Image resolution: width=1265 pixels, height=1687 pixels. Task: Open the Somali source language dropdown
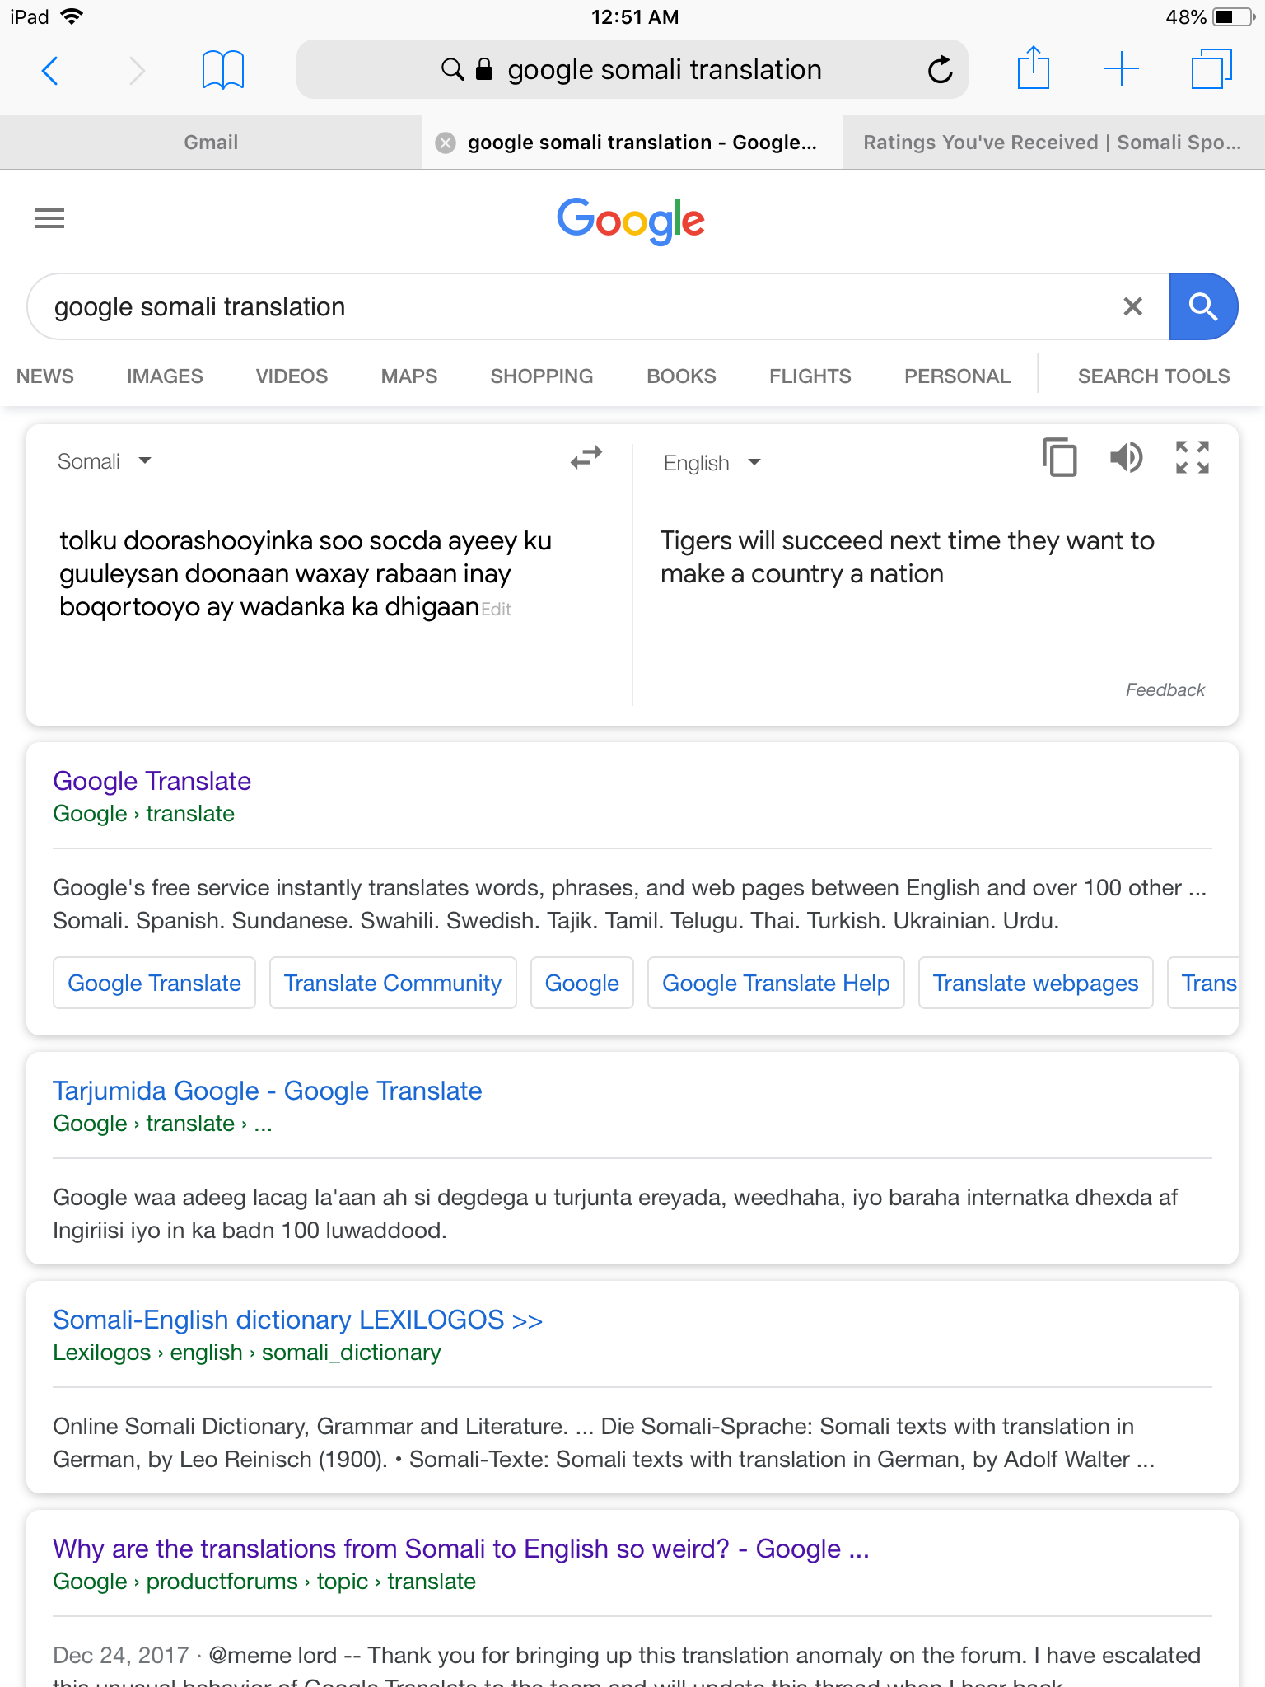(105, 461)
